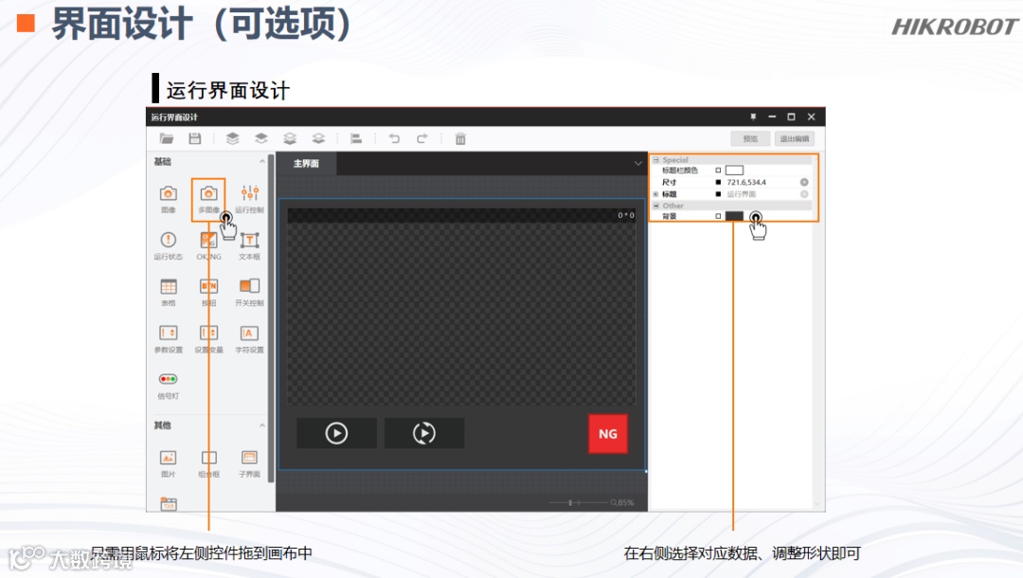Viewport: 1023px width, 578px height.
Task: Click the 背景 property label
Action: 670,216
